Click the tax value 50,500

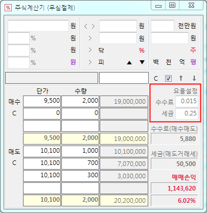click(x=174, y=164)
